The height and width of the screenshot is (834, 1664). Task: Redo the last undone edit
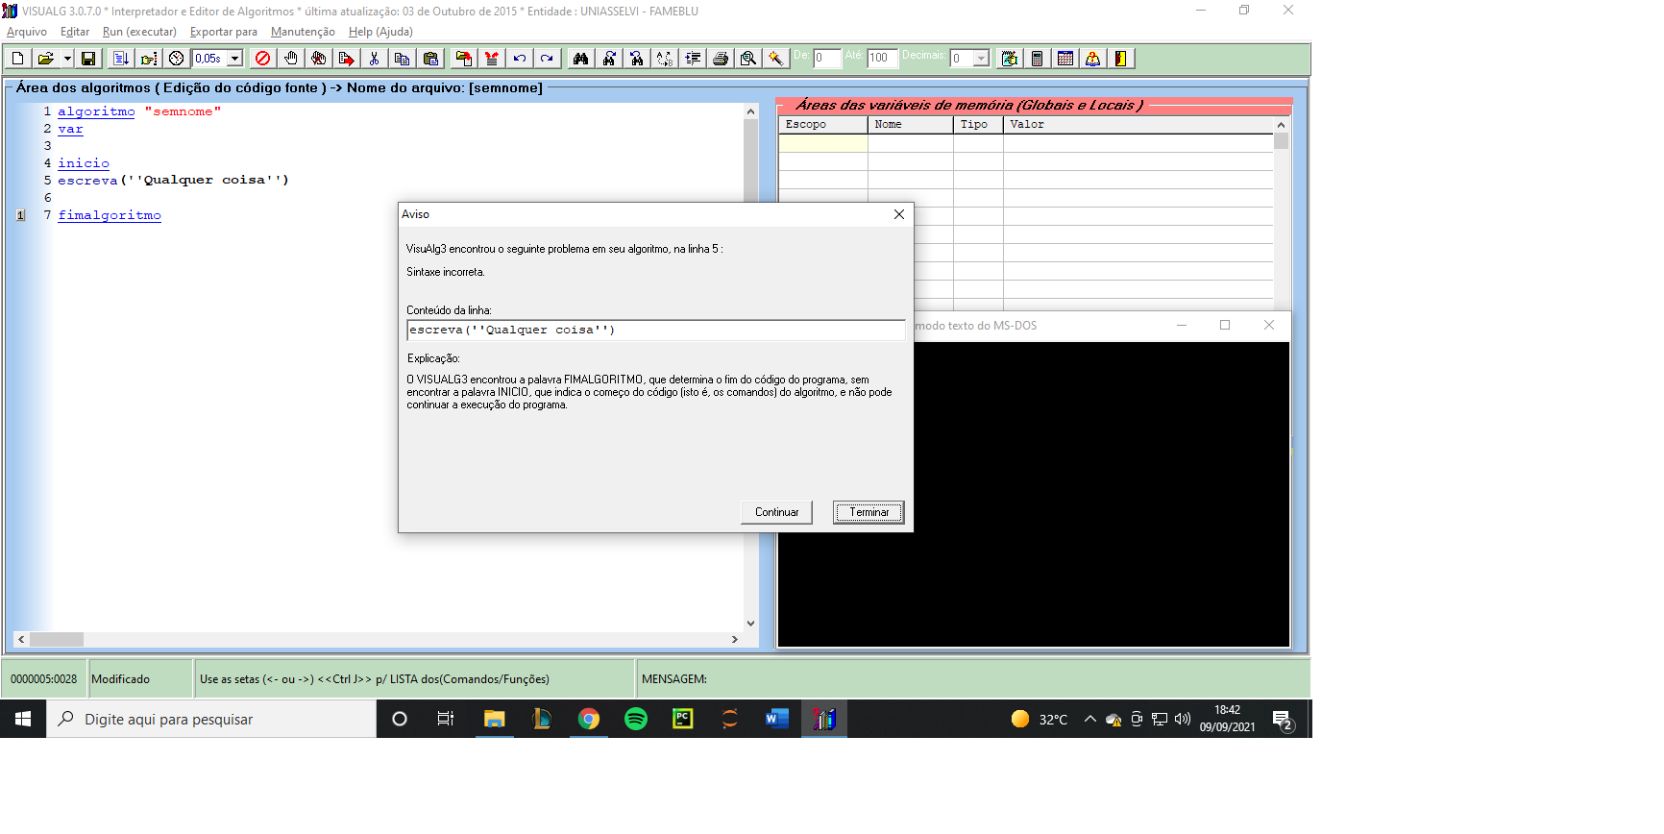(547, 59)
